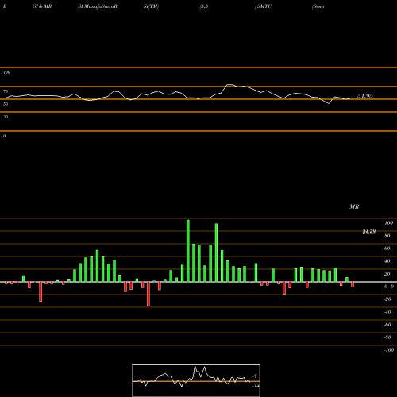Image resolution: width=397 pixels, height=397 pixels.
Task: Click the RSI value 51.95 label
Action: pos(365,96)
